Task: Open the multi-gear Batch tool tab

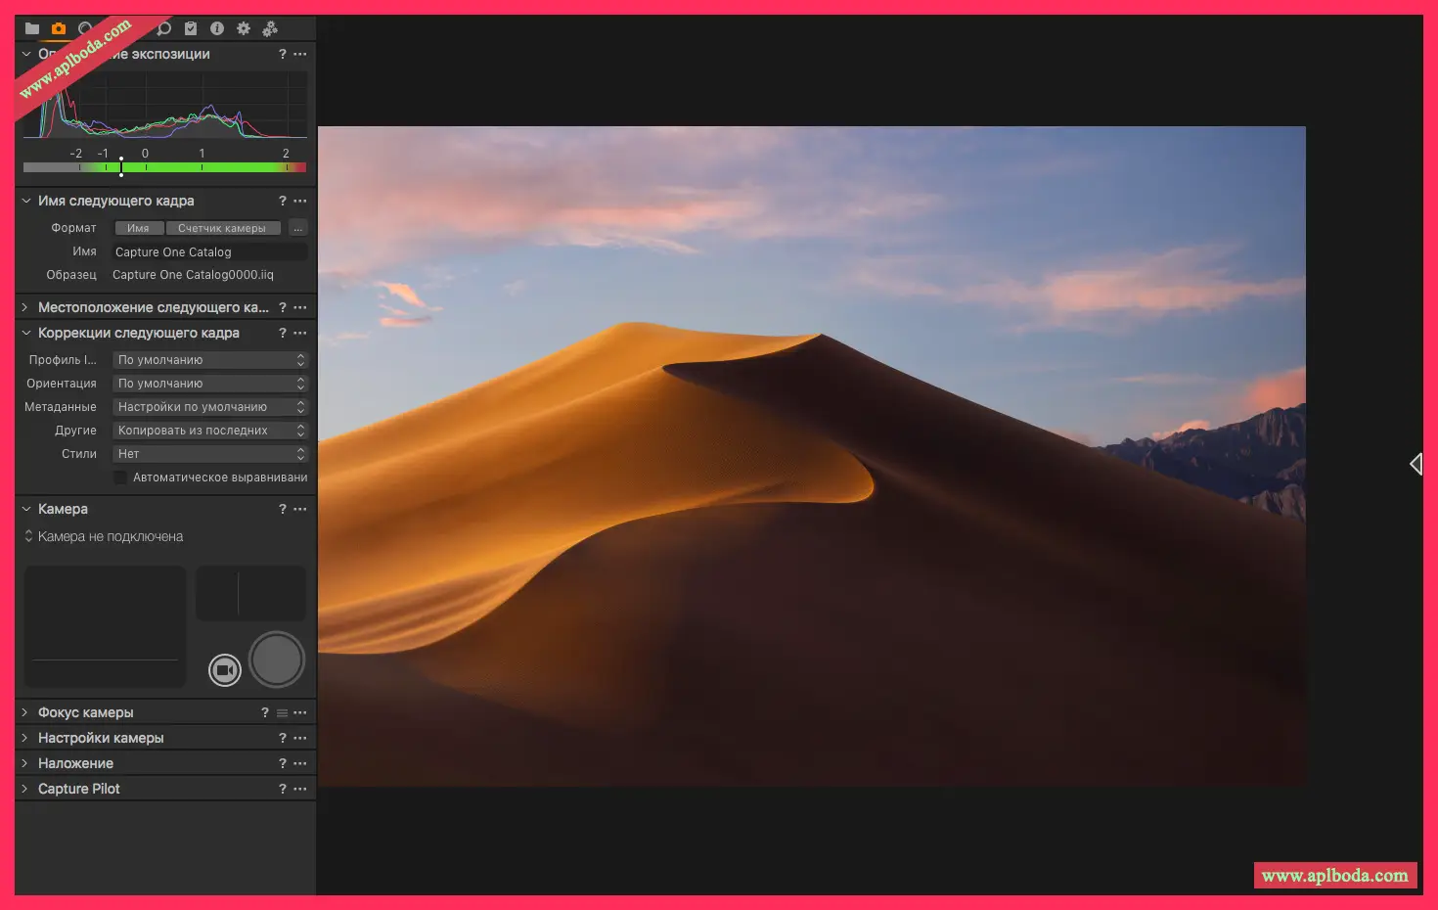Action: (x=271, y=28)
